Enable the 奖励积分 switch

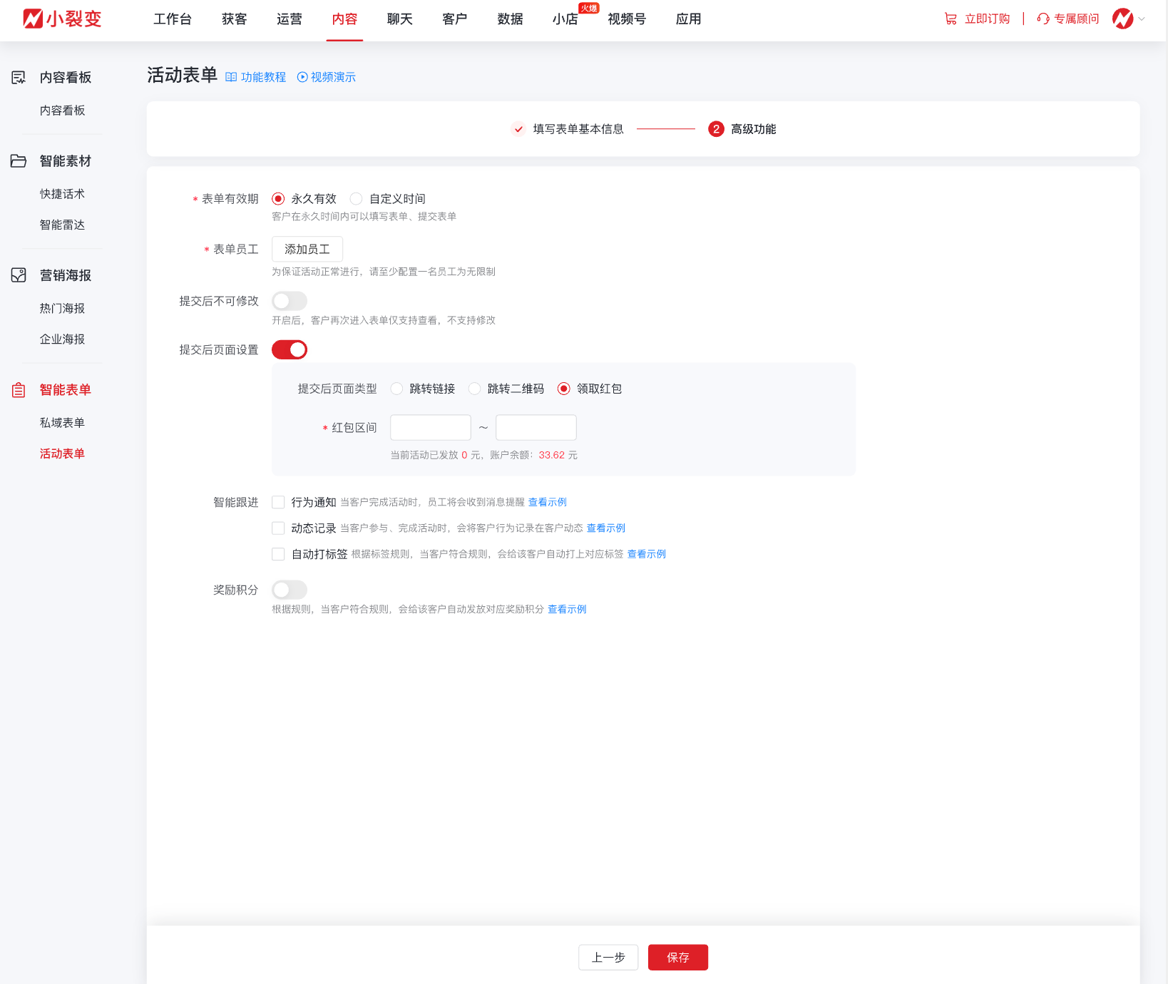click(290, 590)
